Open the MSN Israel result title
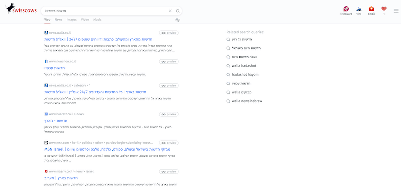 pos(107,149)
